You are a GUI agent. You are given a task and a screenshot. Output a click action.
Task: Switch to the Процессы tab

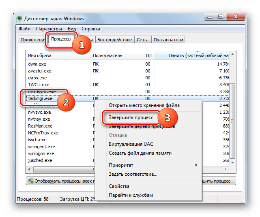61,39
